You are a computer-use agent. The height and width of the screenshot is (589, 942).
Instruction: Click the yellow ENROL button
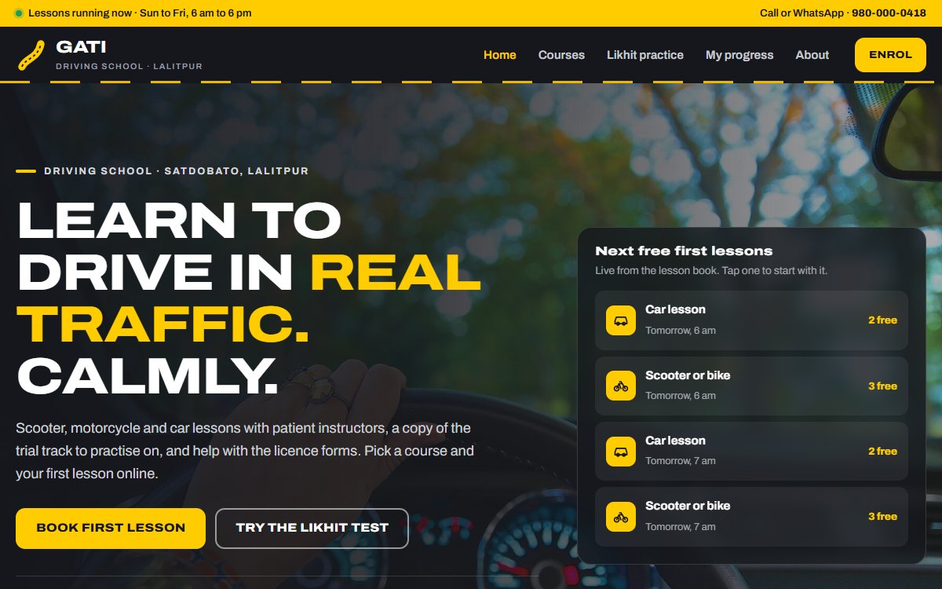(x=890, y=55)
